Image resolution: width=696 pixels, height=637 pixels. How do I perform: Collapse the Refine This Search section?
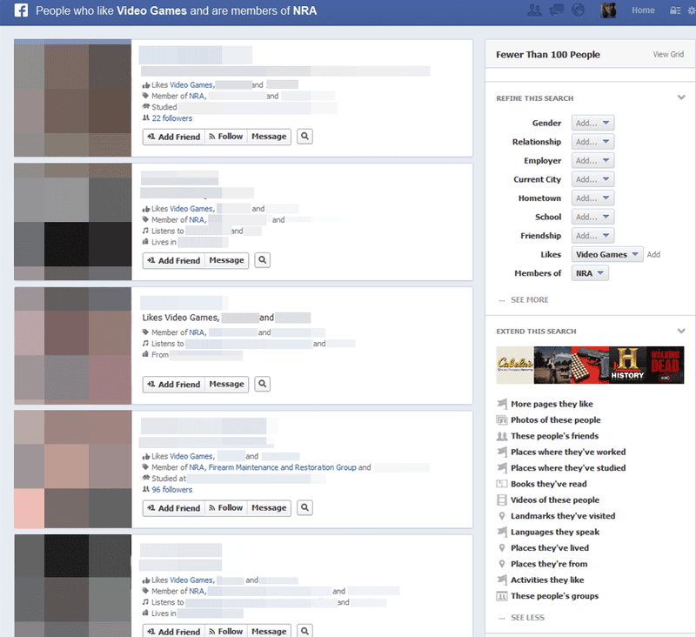[681, 97]
